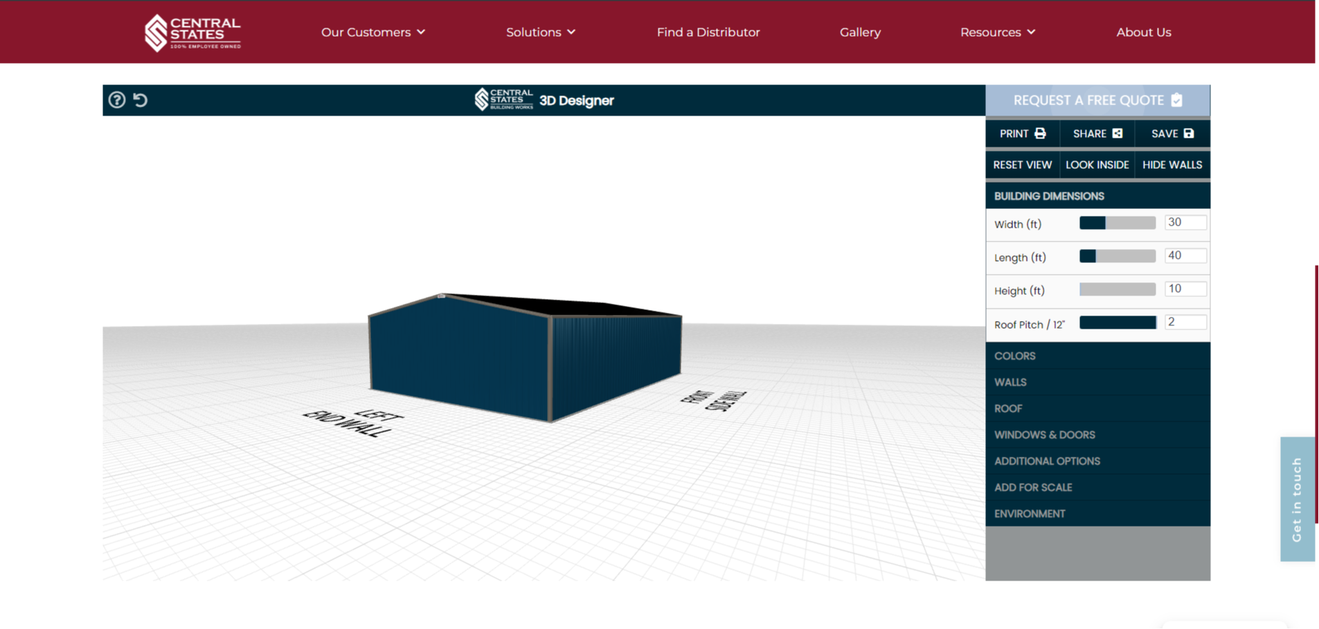This screenshot has width=1319, height=629.
Task: Reset the 3D view
Action: 1022,165
